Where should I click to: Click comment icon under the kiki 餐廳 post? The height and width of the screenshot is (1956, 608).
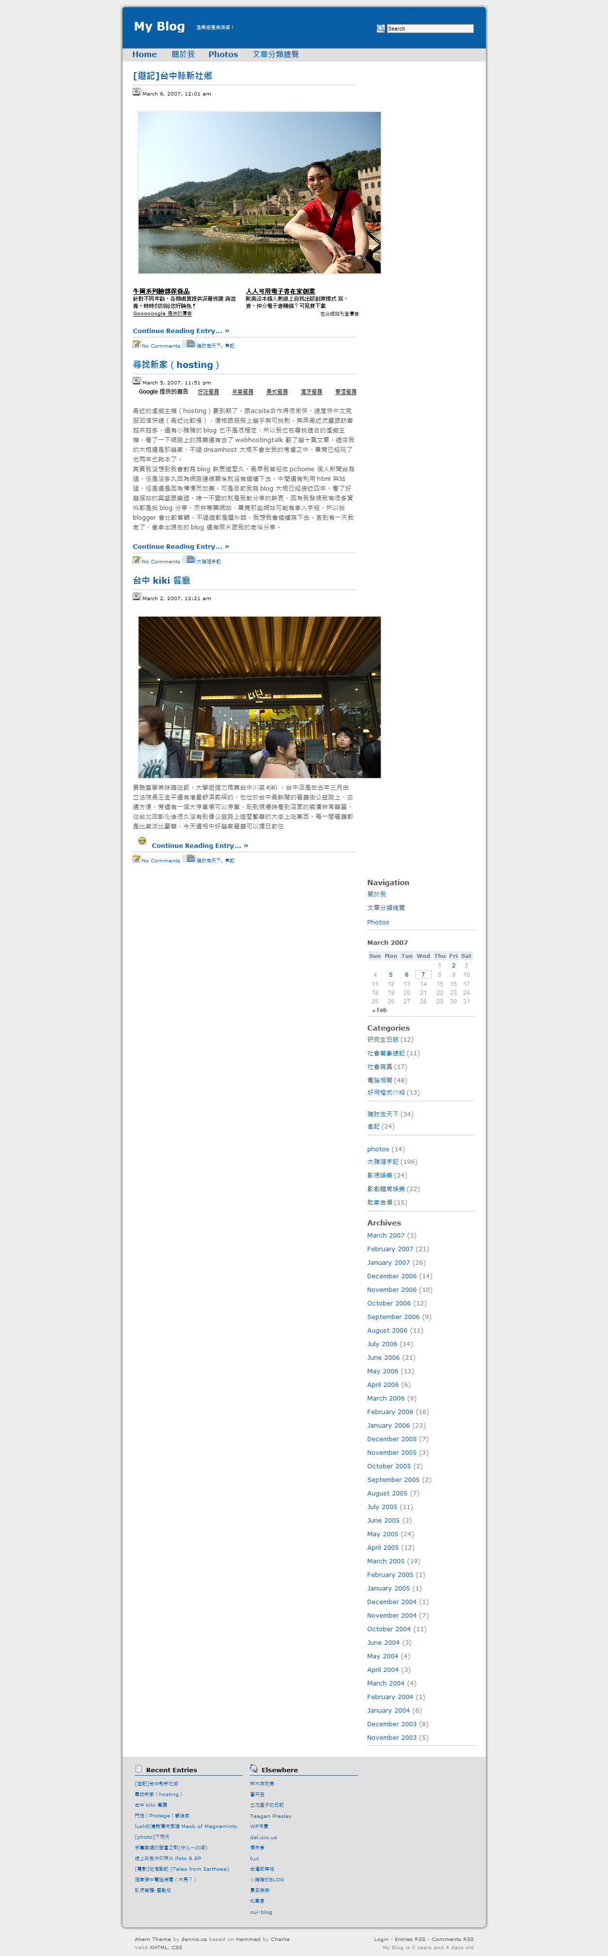[137, 859]
